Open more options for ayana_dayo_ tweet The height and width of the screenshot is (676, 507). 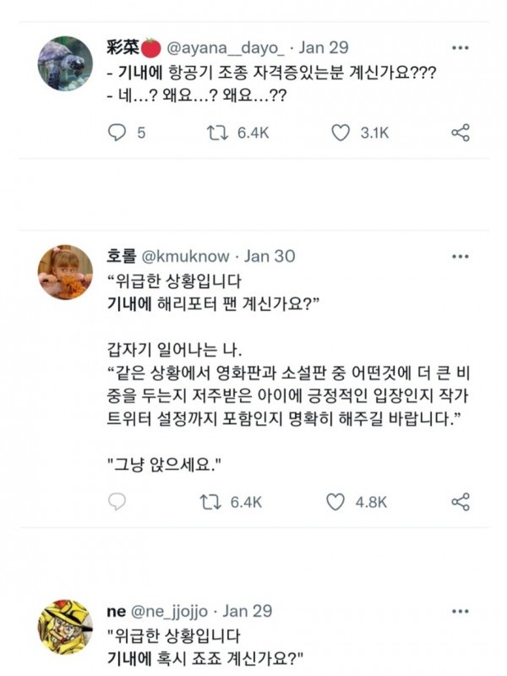click(461, 47)
